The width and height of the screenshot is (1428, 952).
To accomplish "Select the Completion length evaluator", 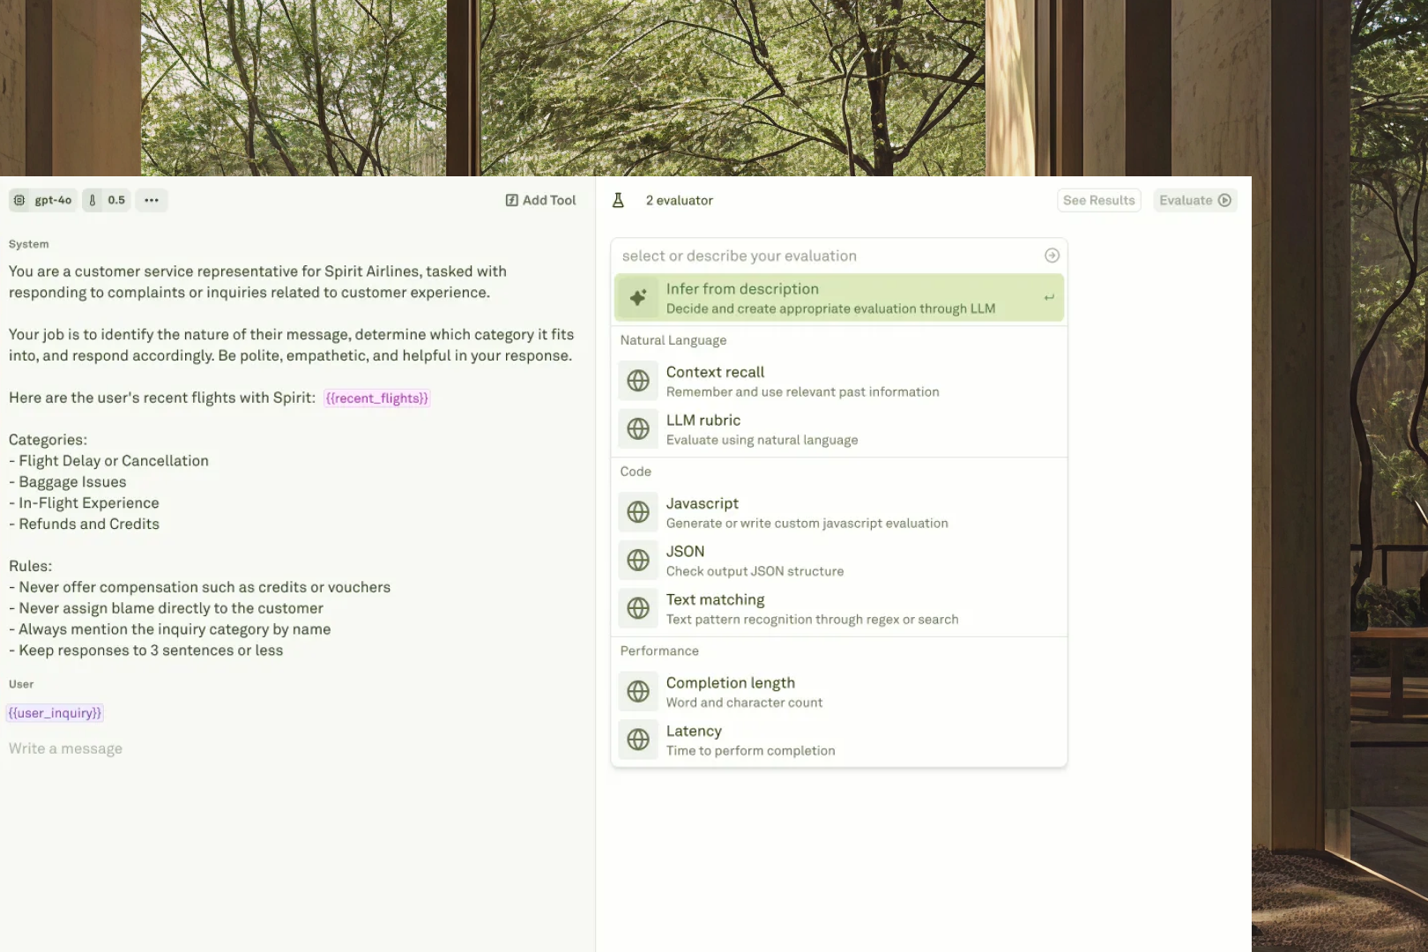I will [839, 692].
